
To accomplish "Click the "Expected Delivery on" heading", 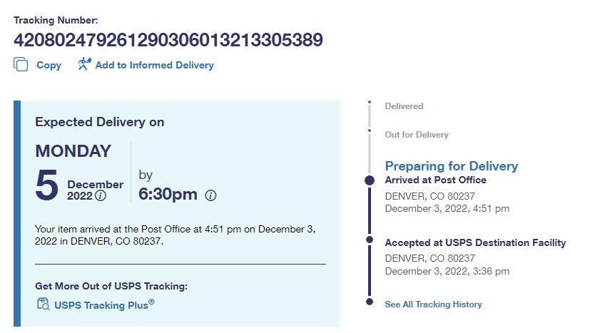I will 100,122.
